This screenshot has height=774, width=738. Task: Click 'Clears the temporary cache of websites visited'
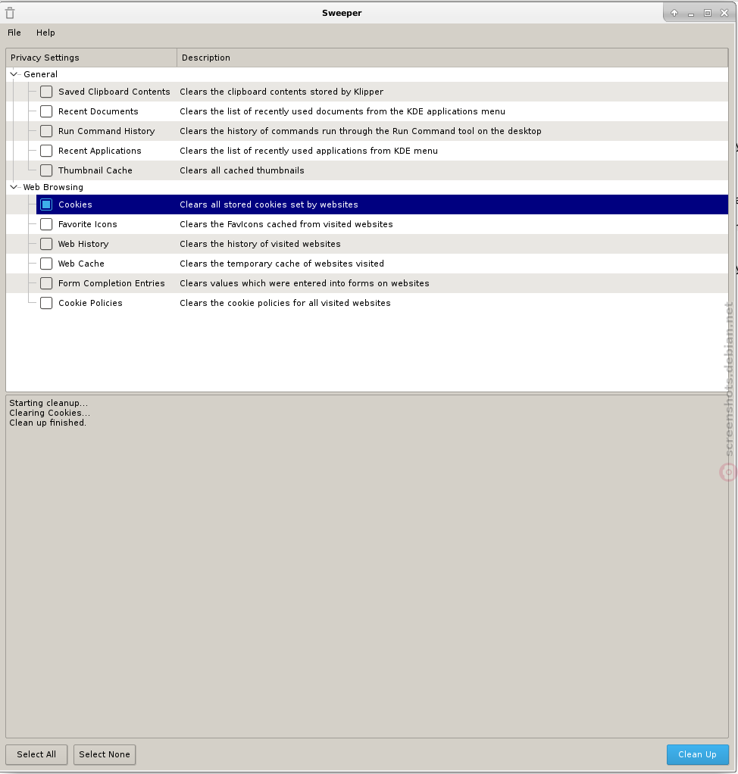pyautogui.click(x=282, y=264)
